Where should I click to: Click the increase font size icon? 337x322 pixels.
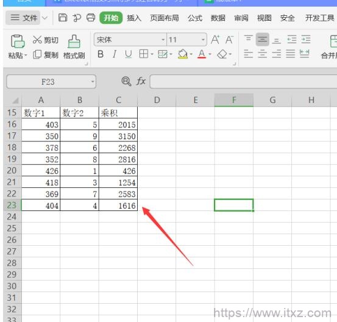click(215, 40)
